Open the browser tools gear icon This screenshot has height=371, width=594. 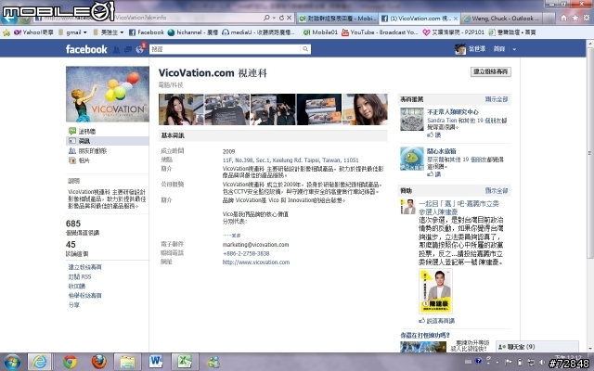587,18
